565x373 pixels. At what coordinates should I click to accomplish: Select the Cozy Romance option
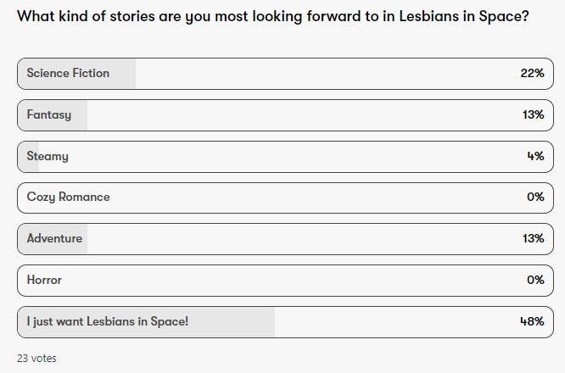tap(68, 197)
